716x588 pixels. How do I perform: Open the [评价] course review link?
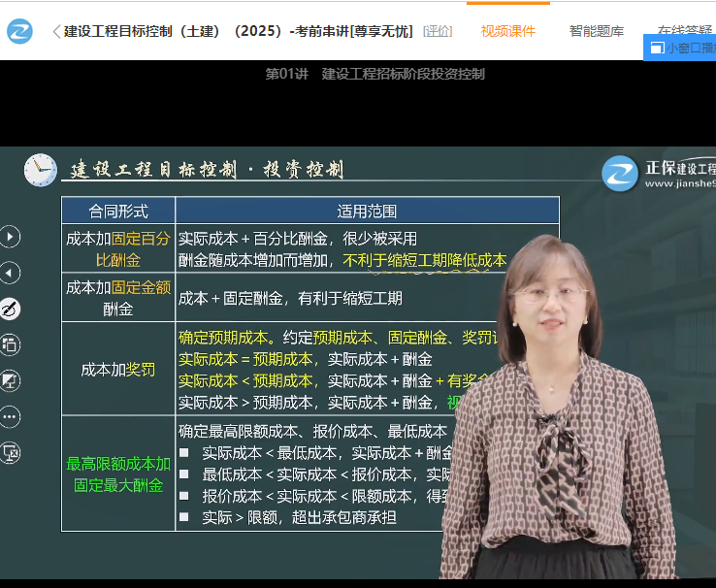pyautogui.click(x=438, y=31)
